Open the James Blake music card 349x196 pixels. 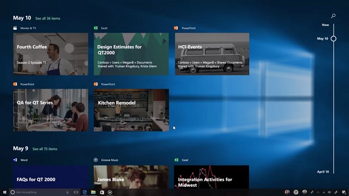[x=131, y=177]
